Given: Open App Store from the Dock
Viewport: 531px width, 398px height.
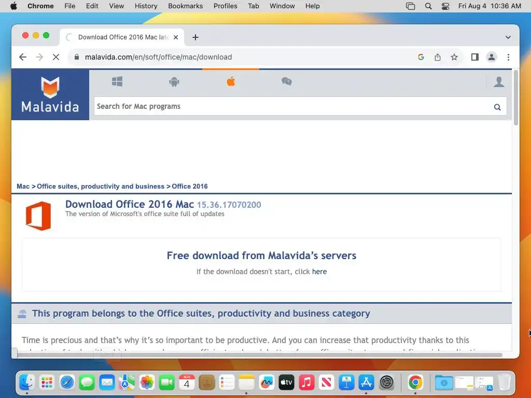Looking at the screenshot, I should pos(367,383).
